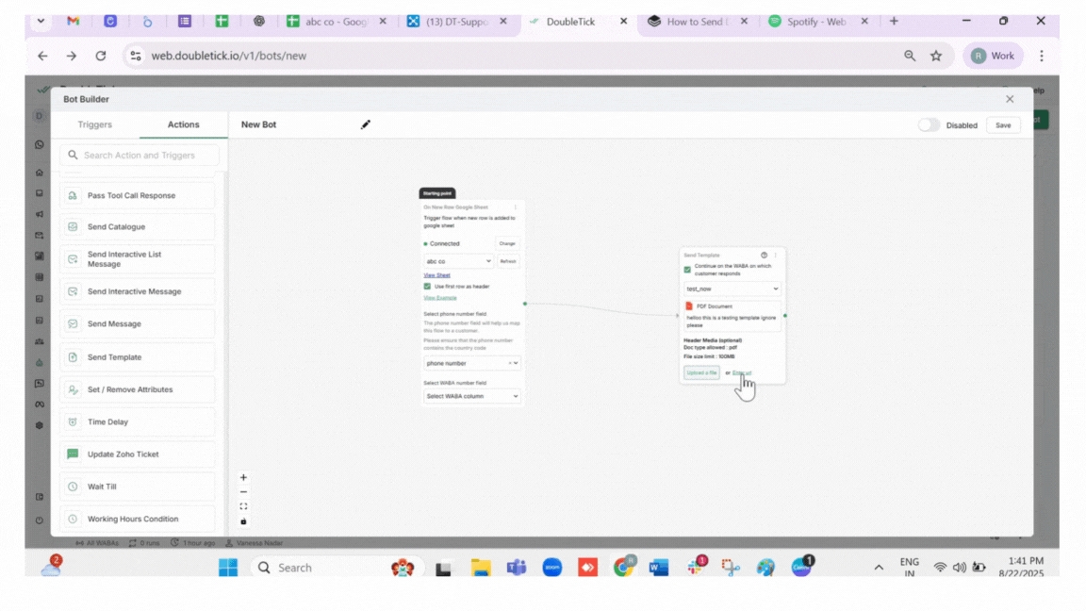Screen dimensions: 1086x611
Task: Click the fit view canvas icon
Action: [243, 506]
